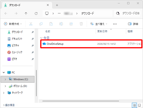Add a new tab with plus
This screenshot has height=108, width=143.
pos(57,5)
